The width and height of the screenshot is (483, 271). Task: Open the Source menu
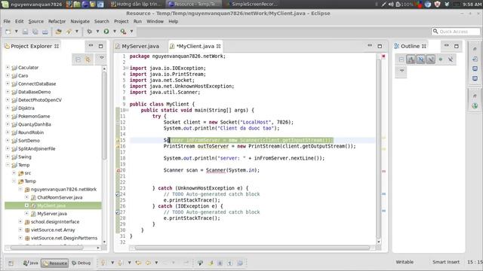36,22
